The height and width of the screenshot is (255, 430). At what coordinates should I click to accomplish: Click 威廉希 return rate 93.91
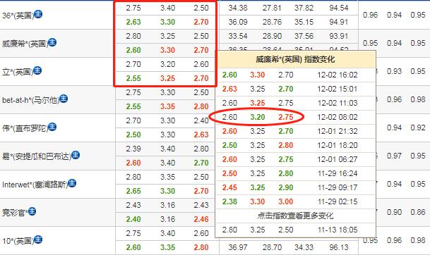click(x=339, y=36)
